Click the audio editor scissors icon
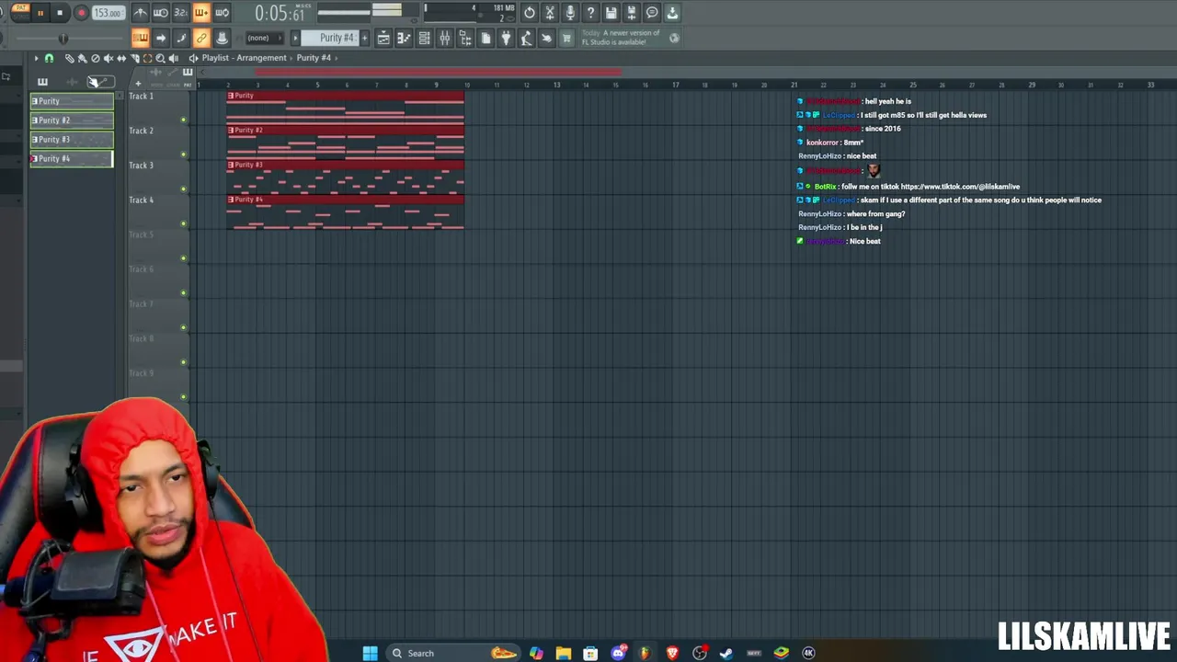This screenshot has width=1177, height=662. 550,13
